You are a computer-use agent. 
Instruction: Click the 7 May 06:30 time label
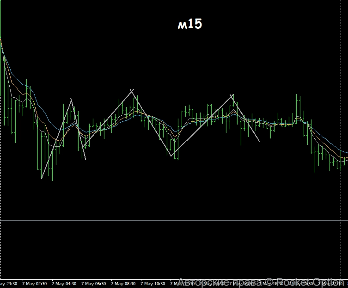pos(94,283)
